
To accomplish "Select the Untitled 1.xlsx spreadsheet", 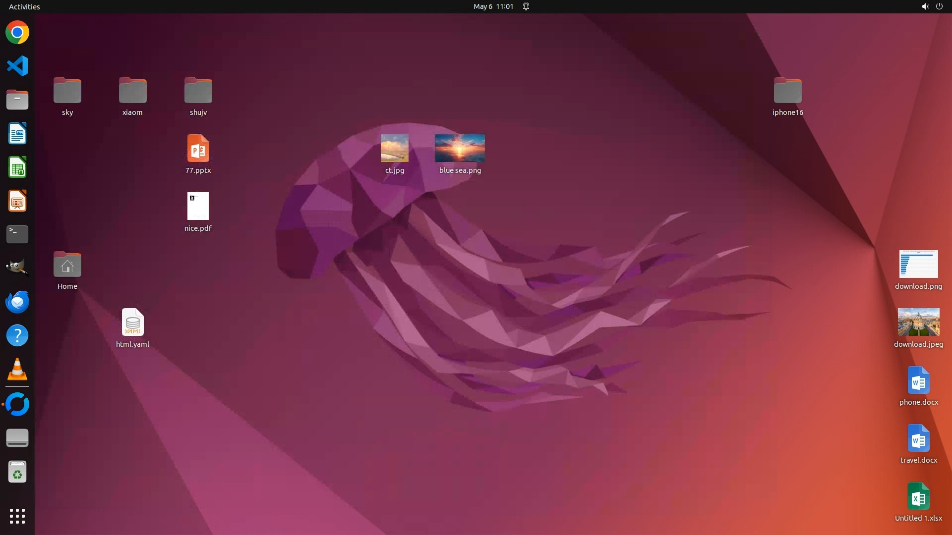I will pyautogui.click(x=918, y=496).
